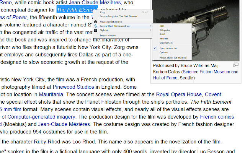Click the search extension icon in context menu
Image resolution: width=245 pixels, height=153 pixels.
click(96, 26)
